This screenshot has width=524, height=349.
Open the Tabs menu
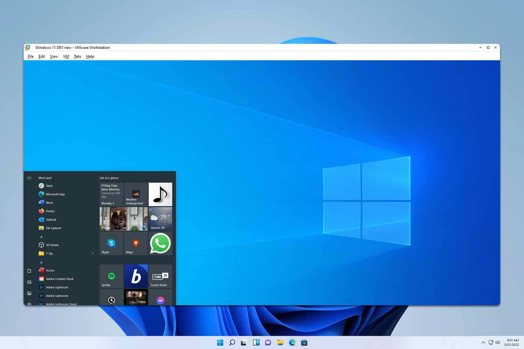tap(77, 57)
